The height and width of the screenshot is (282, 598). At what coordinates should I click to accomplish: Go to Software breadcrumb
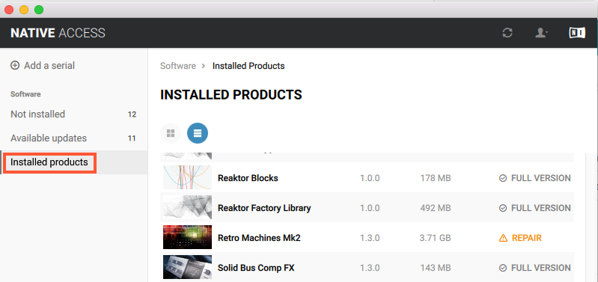(x=177, y=66)
